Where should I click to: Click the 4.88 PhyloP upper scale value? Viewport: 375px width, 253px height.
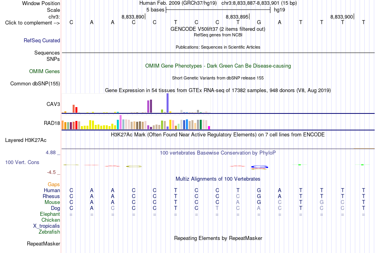(51, 153)
